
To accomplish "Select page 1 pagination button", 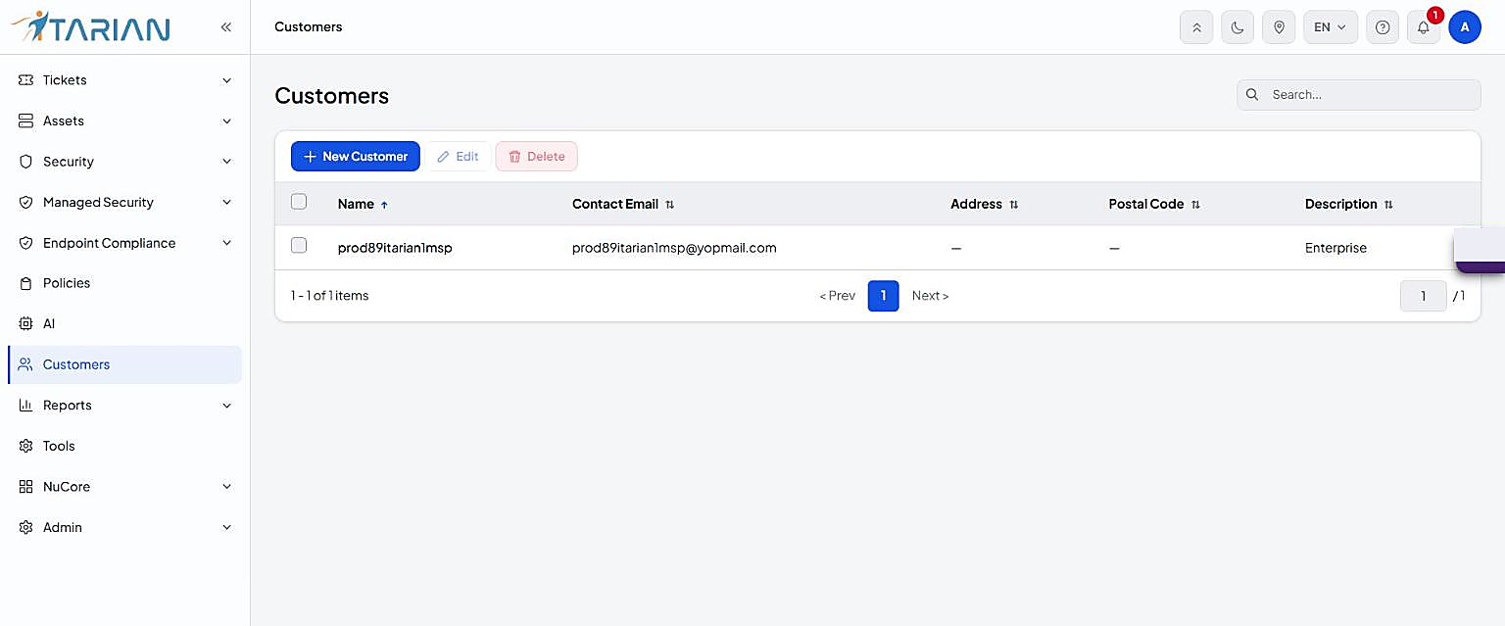I will (x=883, y=296).
